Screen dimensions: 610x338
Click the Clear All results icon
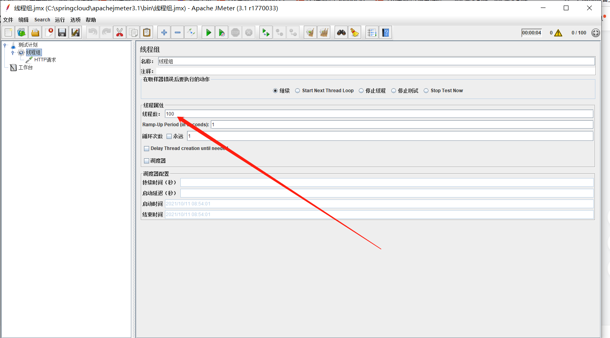click(324, 32)
